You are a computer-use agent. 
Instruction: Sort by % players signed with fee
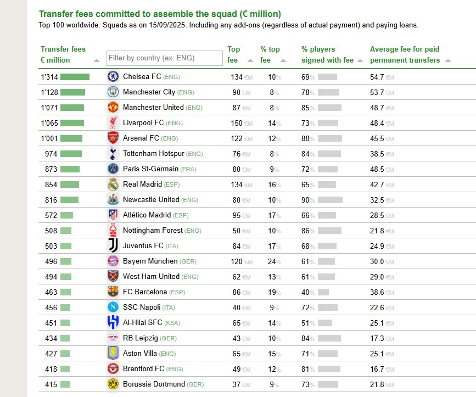pyautogui.click(x=360, y=60)
